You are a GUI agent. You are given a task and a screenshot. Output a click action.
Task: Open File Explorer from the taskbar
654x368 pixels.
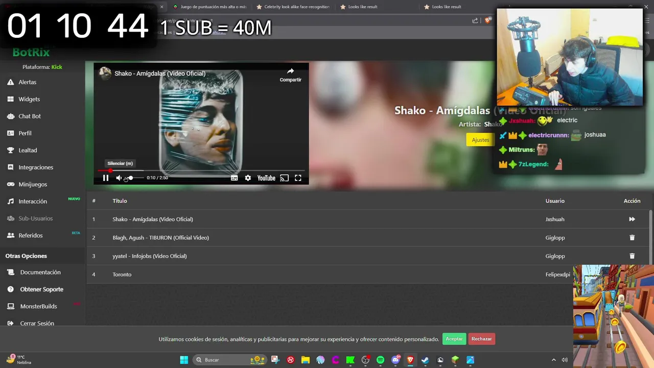[x=306, y=360]
